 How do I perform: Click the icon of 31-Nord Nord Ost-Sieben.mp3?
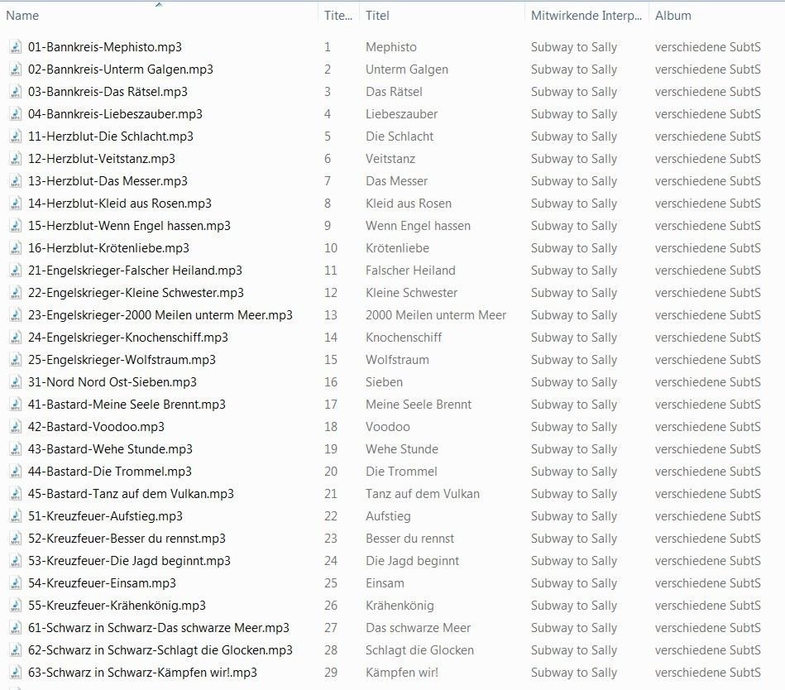click(16, 382)
